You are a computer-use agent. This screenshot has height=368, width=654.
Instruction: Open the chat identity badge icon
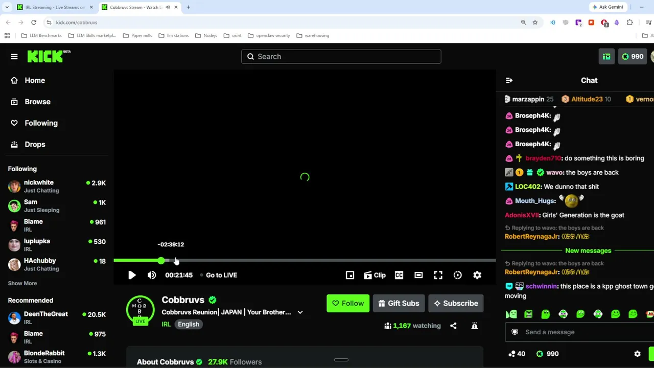coord(515,332)
